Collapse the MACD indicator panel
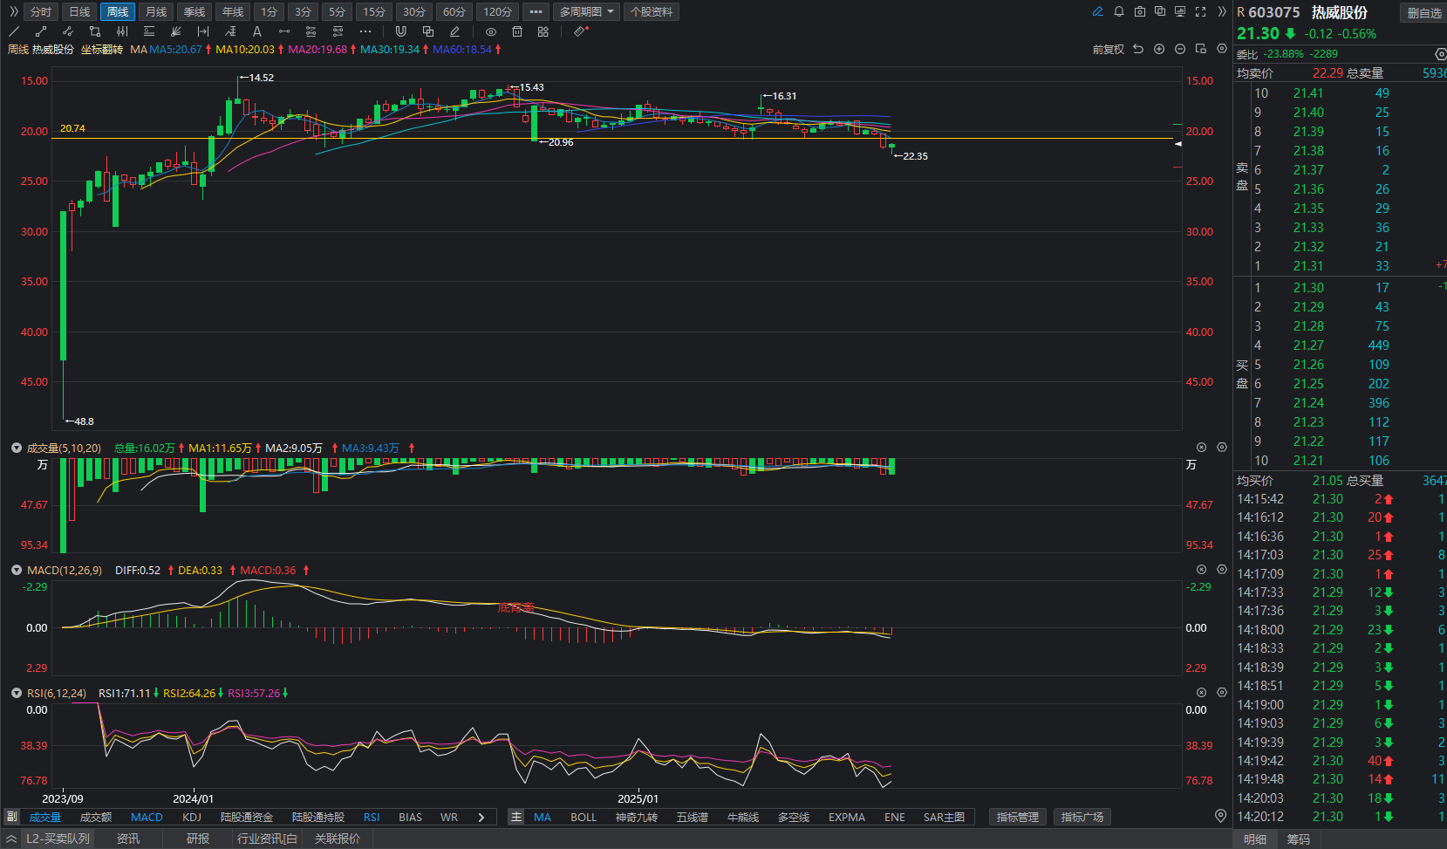 tap(16, 570)
